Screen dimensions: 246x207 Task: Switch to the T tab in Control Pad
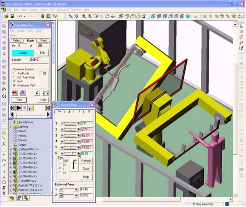[79, 111]
